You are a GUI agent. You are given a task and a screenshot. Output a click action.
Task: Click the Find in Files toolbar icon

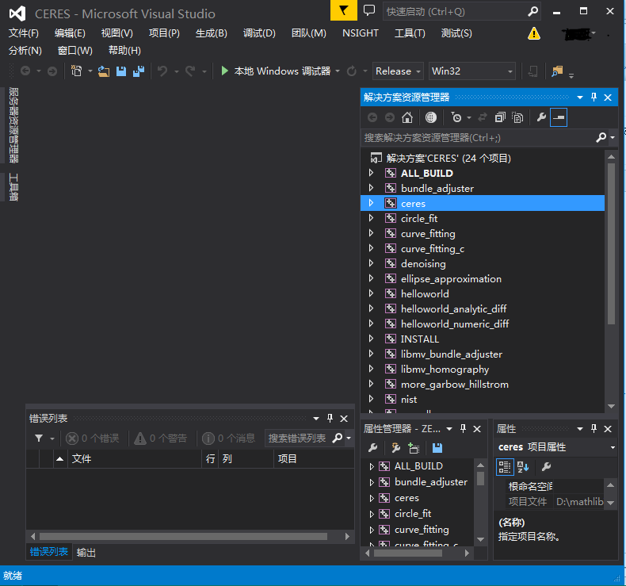(557, 71)
